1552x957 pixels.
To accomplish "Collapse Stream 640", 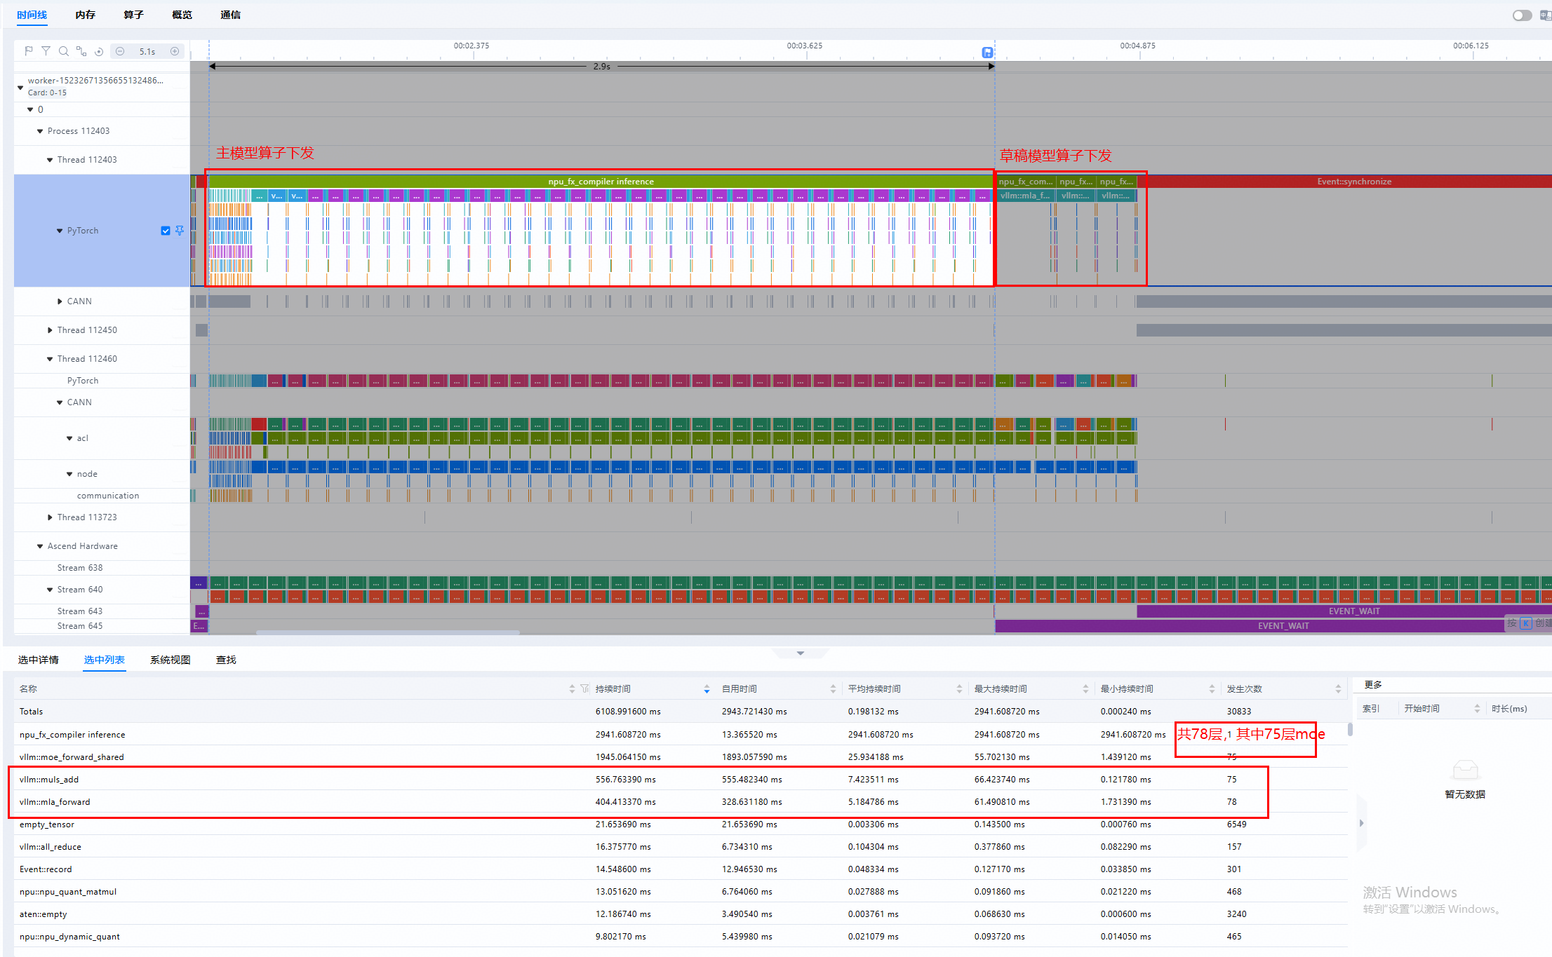I will 50,590.
